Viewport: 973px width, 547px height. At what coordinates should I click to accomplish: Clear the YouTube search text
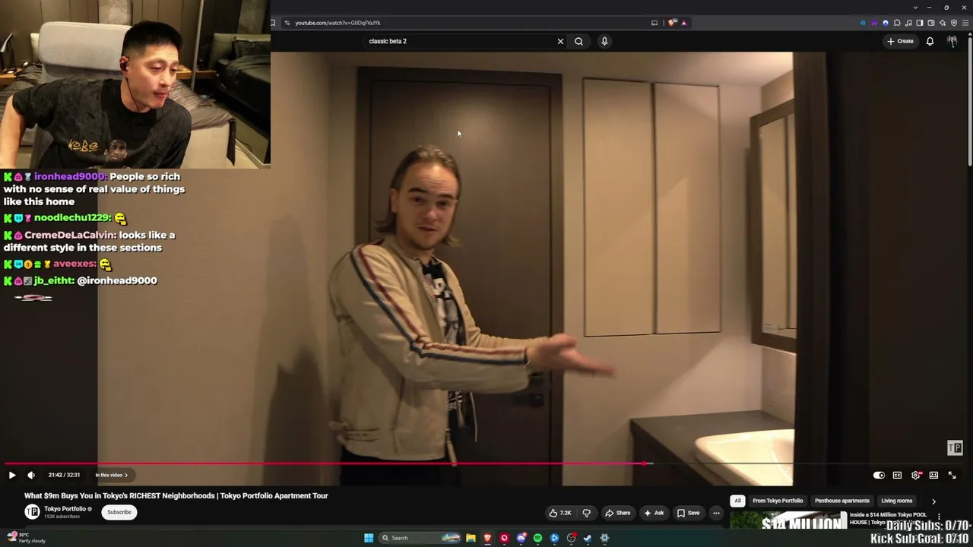click(x=561, y=41)
